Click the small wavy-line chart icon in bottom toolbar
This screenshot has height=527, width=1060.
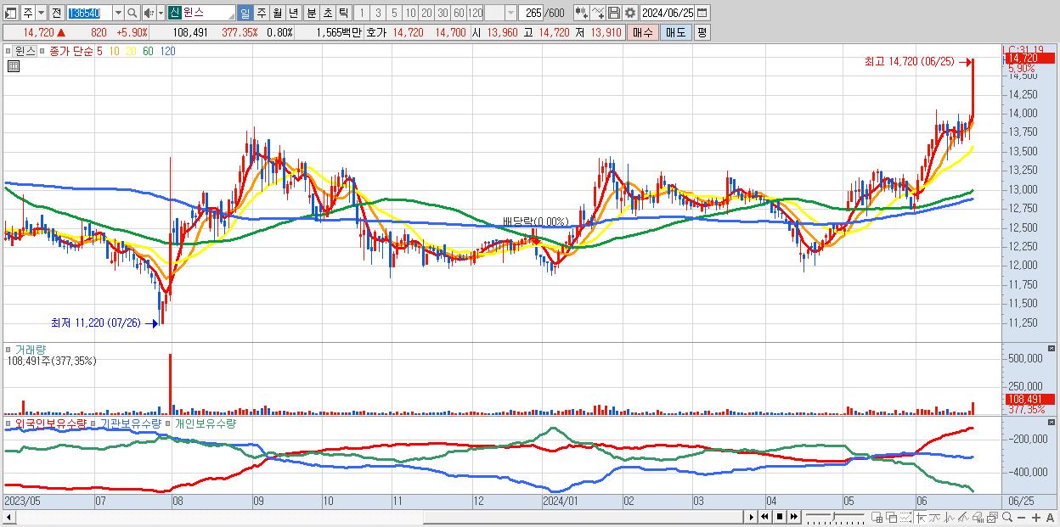pos(935,518)
